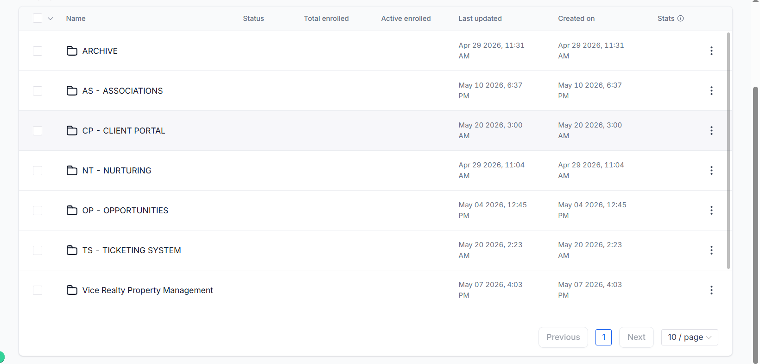Click the vertical scrollbar of the table

point(728,150)
